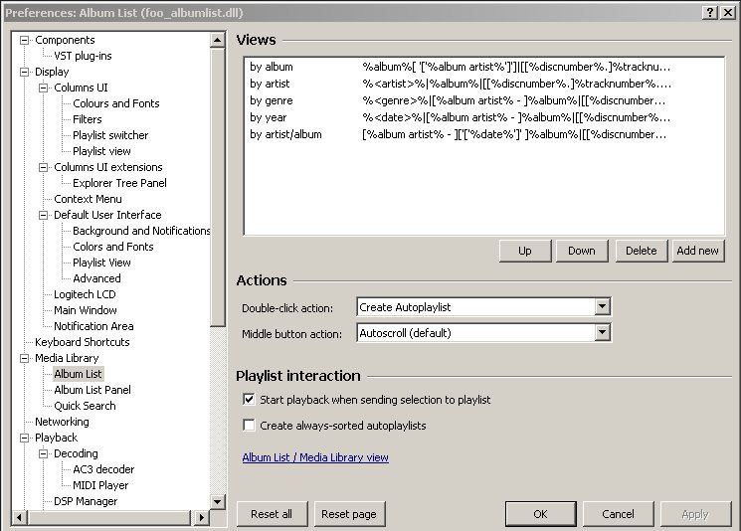Open the Double-click action dropdown

click(602, 307)
